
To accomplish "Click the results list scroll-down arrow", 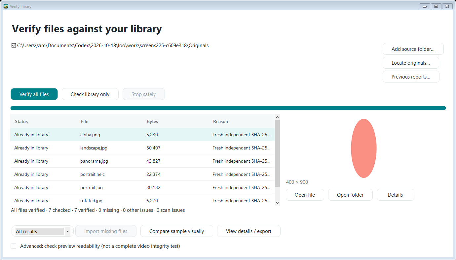I will pyautogui.click(x=277, y=203).
